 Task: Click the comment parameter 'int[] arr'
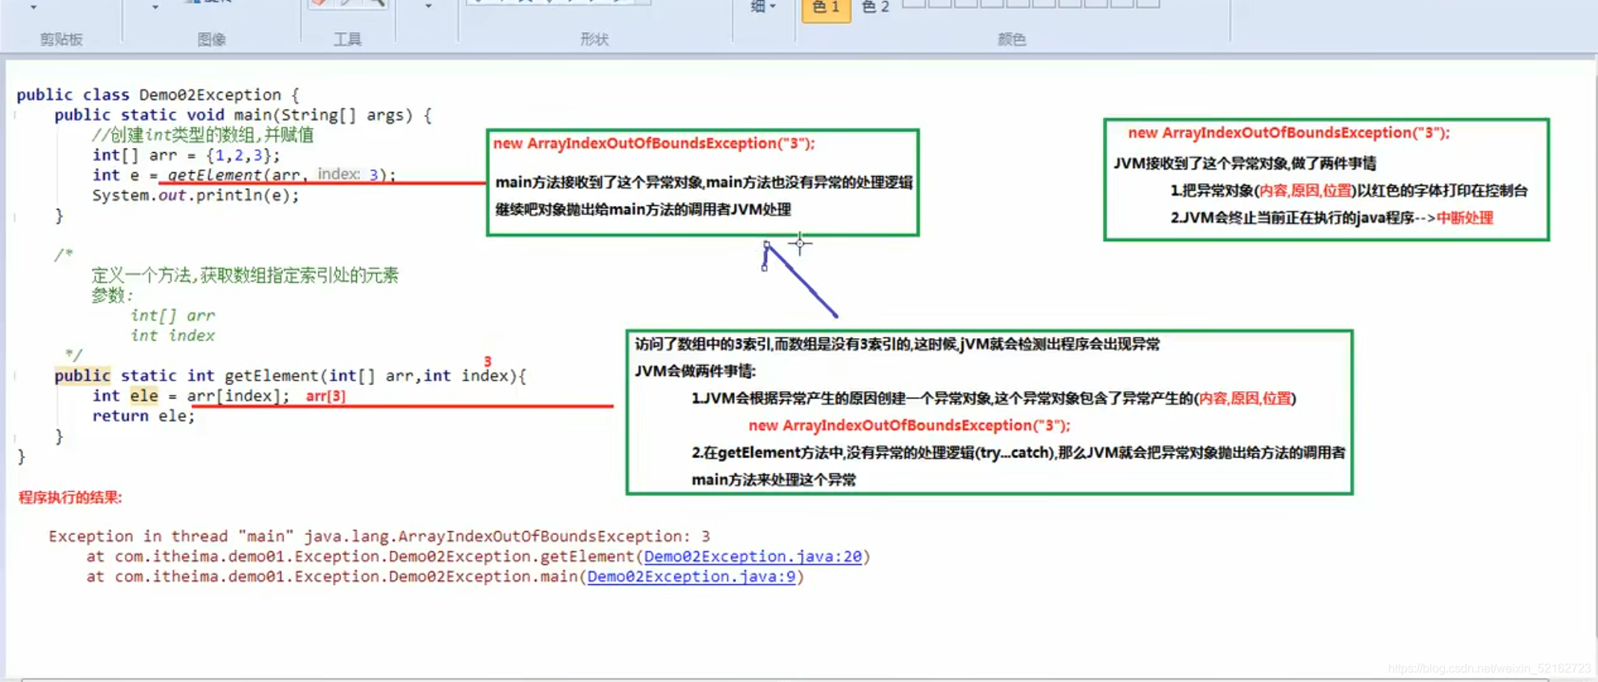pos(172,316)
